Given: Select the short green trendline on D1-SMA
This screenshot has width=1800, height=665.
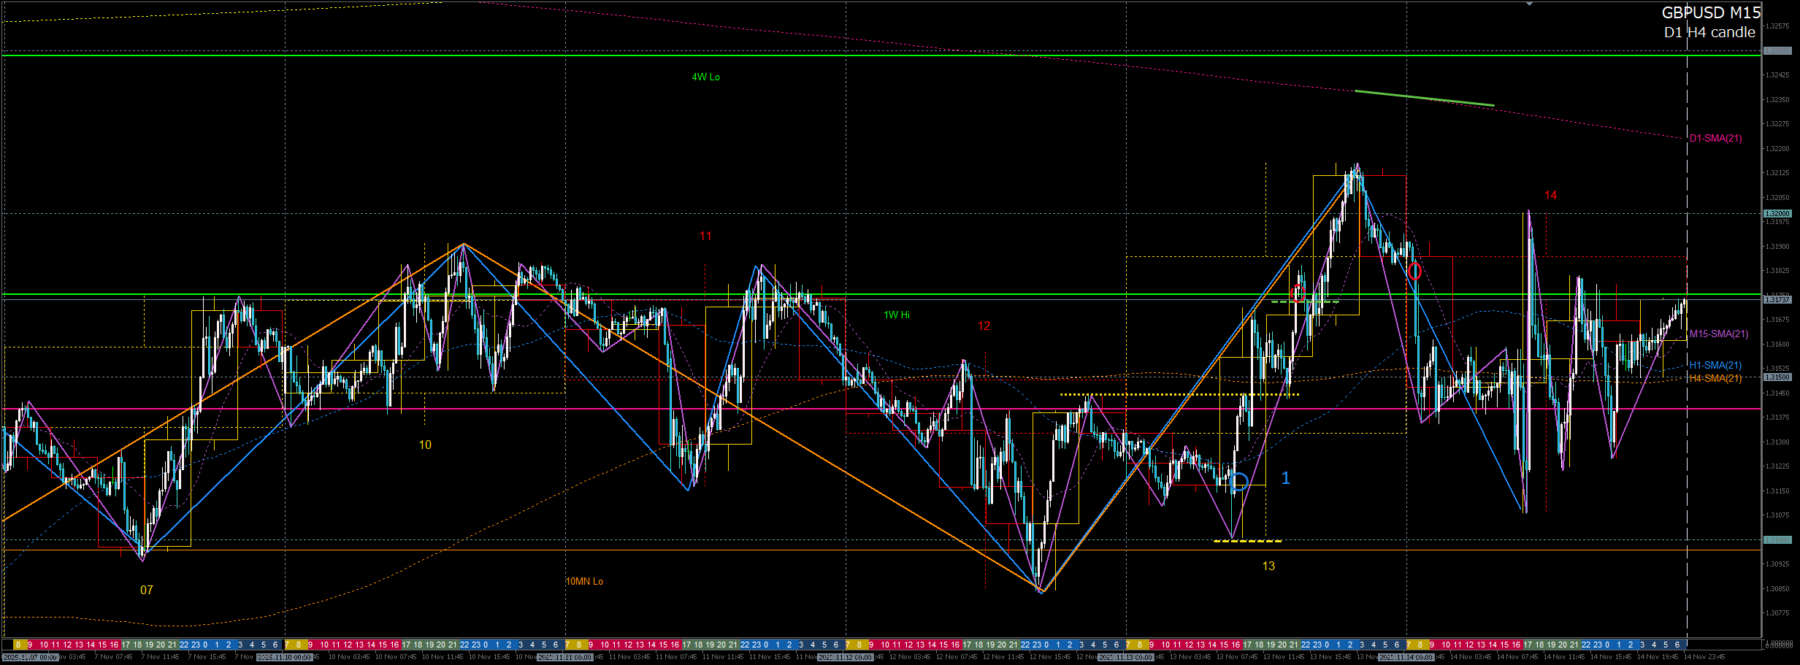Looking at the screenshot, I should point(1424,98).
